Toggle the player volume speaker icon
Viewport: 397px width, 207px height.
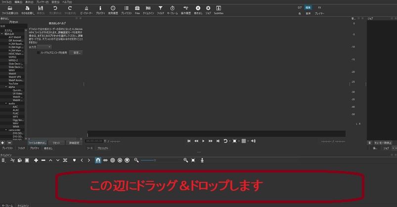coord(254,141)
